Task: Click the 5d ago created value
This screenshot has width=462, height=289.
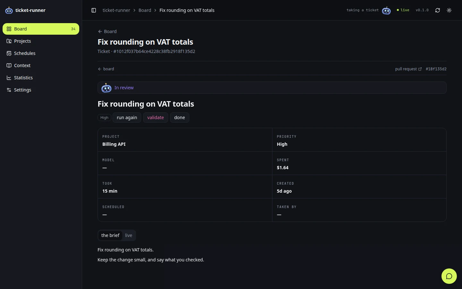Action: (284, 191)
